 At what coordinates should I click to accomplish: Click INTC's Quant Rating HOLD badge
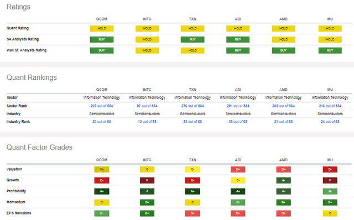coord(147,28)
